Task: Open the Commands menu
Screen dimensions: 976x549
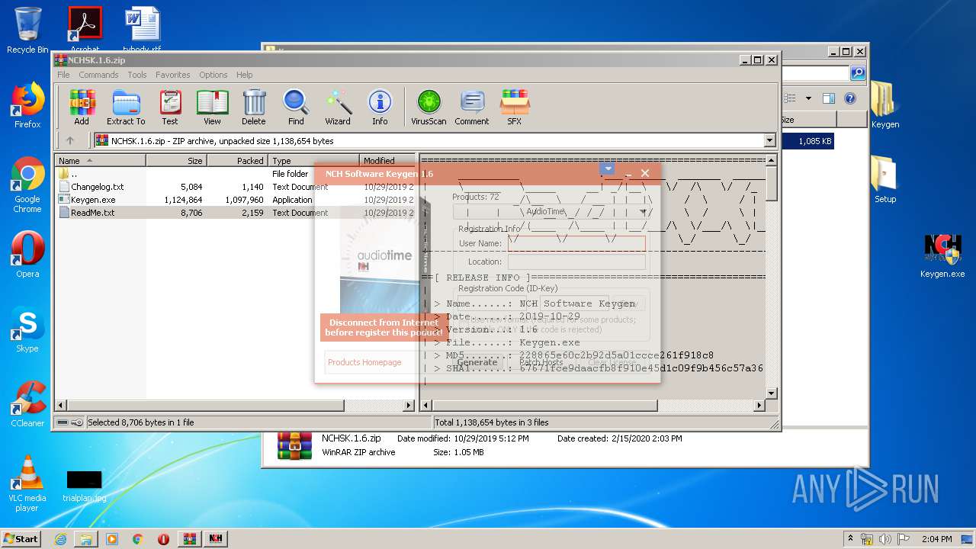Action: (x=98, y=75)
